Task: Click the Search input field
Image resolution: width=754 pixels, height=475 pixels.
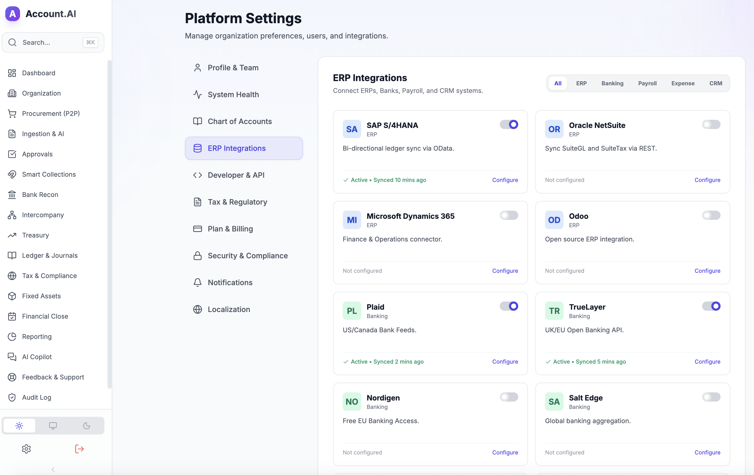Action: (50, 42)
